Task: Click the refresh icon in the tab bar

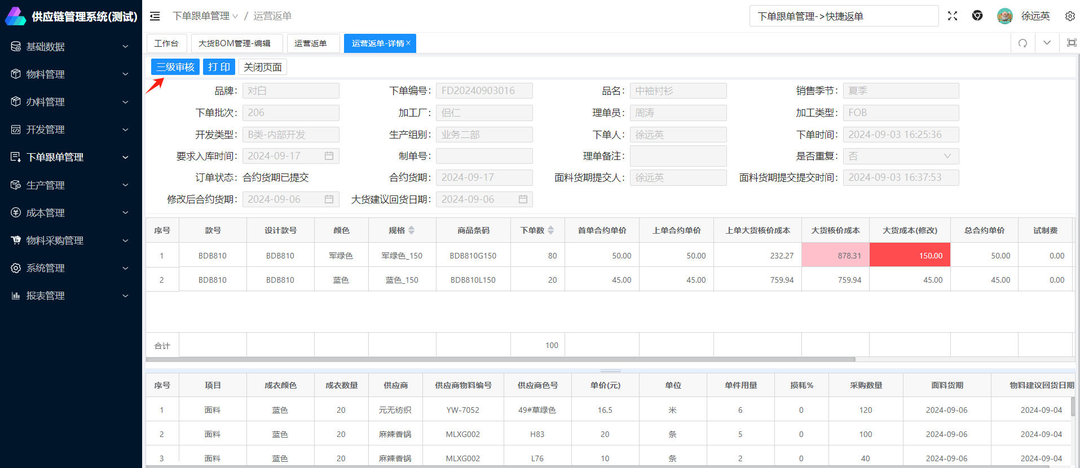Action: coord(1022,43)
